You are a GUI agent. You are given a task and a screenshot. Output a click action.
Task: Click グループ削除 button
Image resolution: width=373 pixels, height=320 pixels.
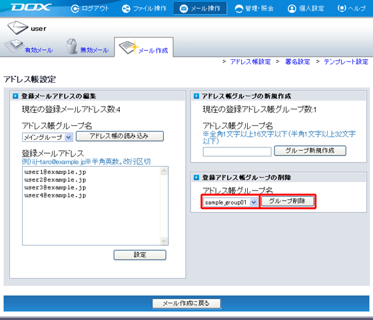[287, 201]
